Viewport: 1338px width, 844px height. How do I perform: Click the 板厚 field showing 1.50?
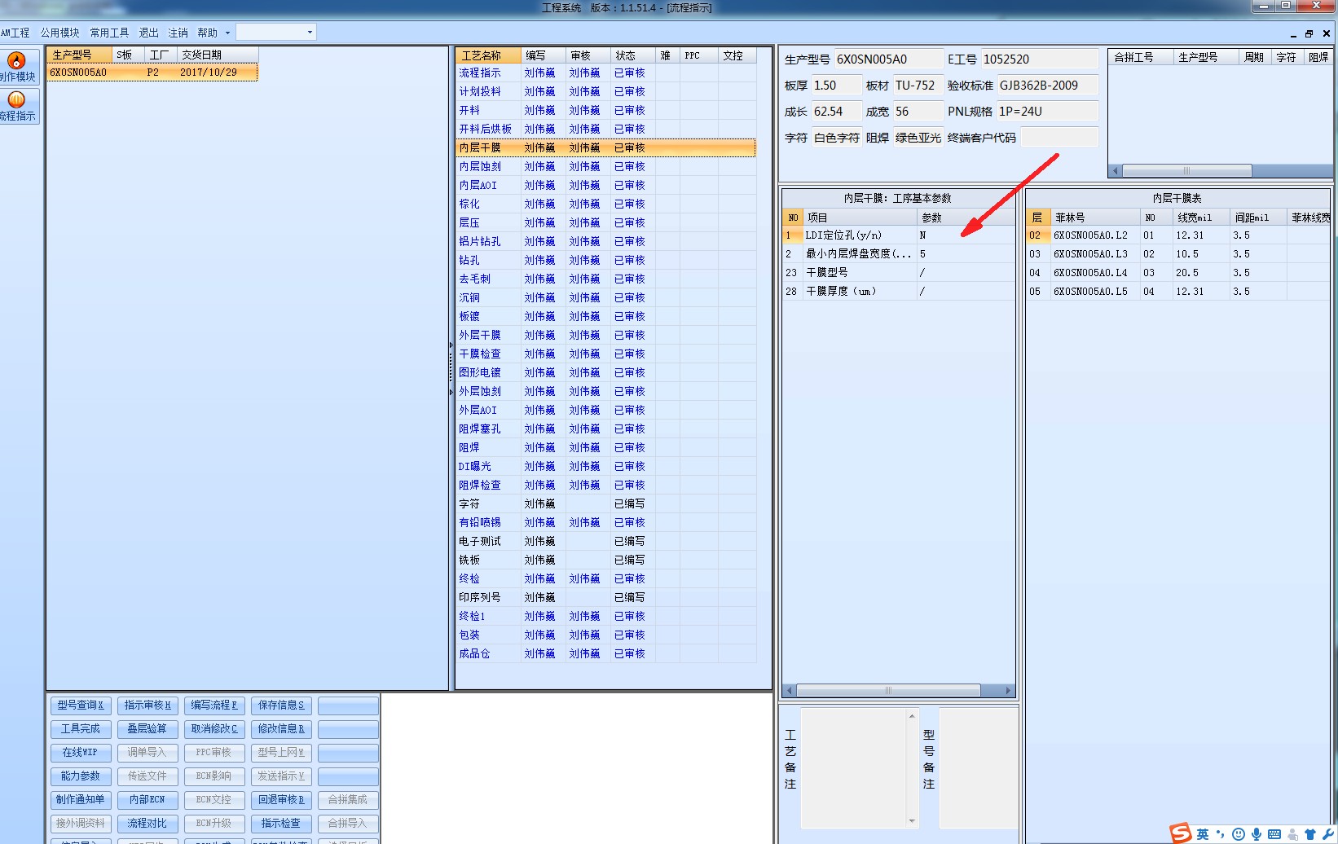[x=836, y=86]
